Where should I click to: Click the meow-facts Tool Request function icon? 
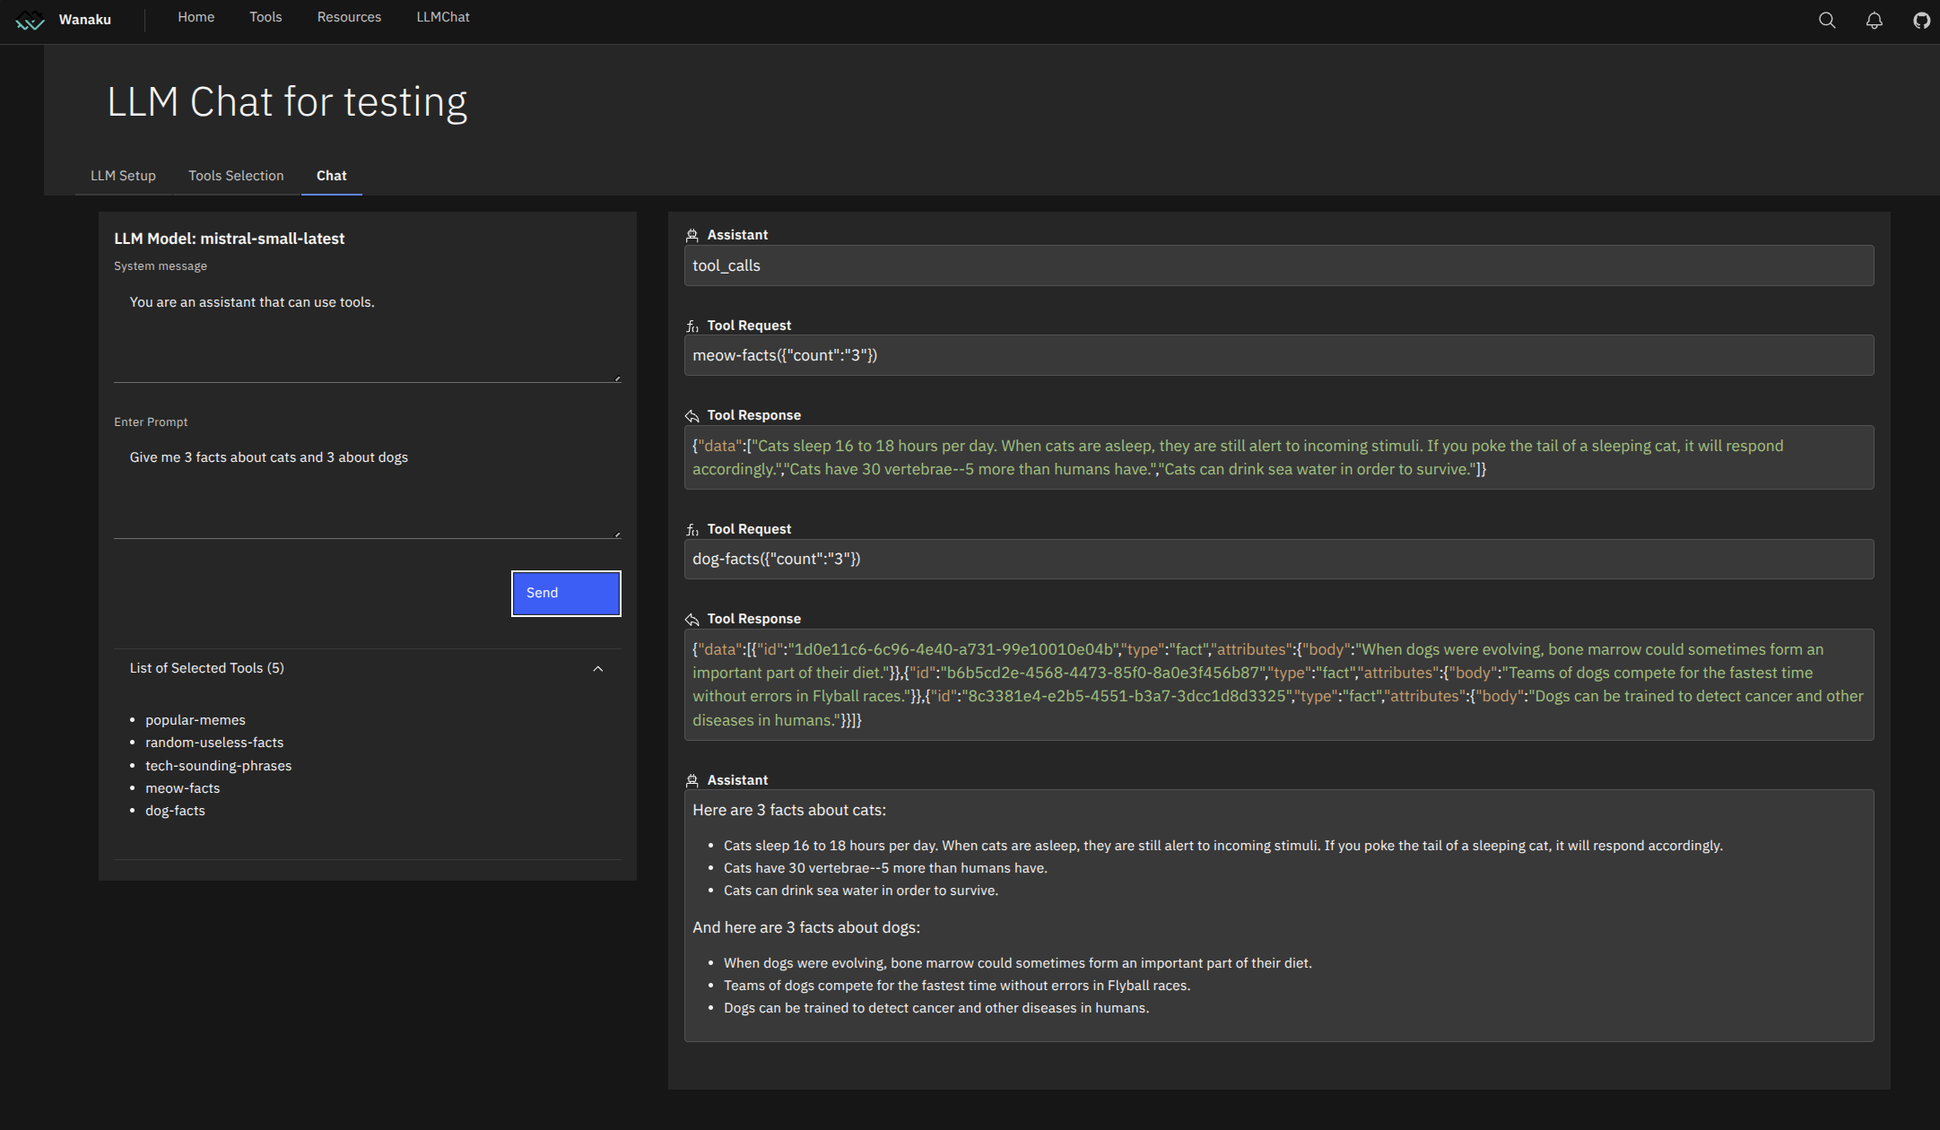point(692,326)
